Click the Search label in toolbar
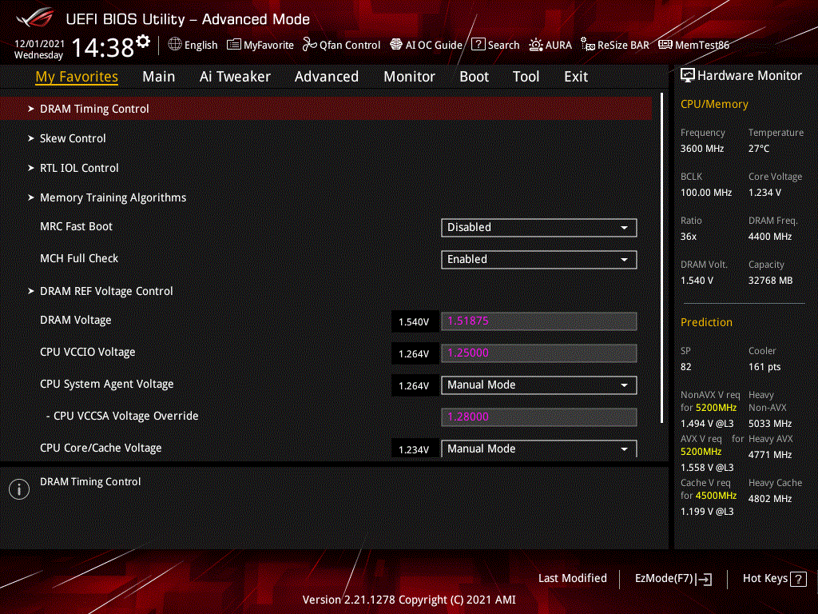818x614 pixels. point(503,45)
